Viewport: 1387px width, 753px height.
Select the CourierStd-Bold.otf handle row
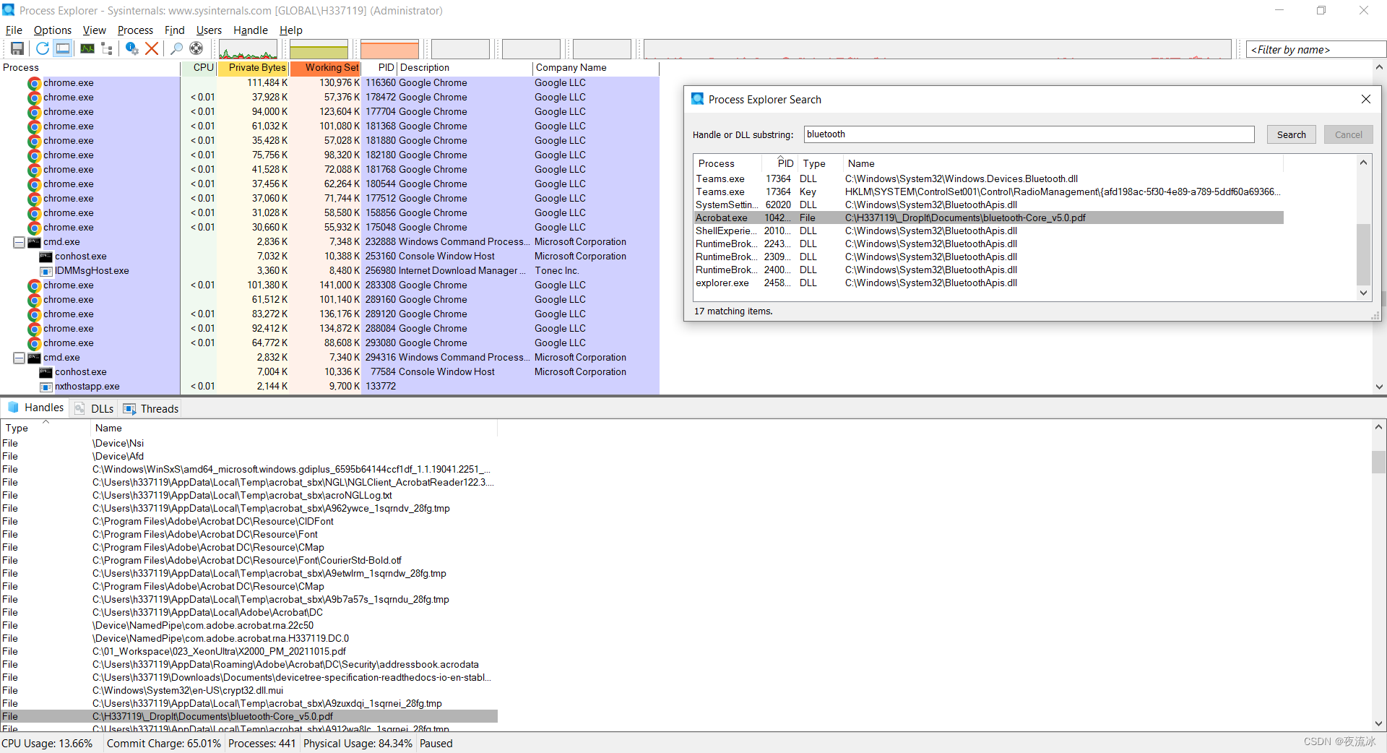[249, 560]
